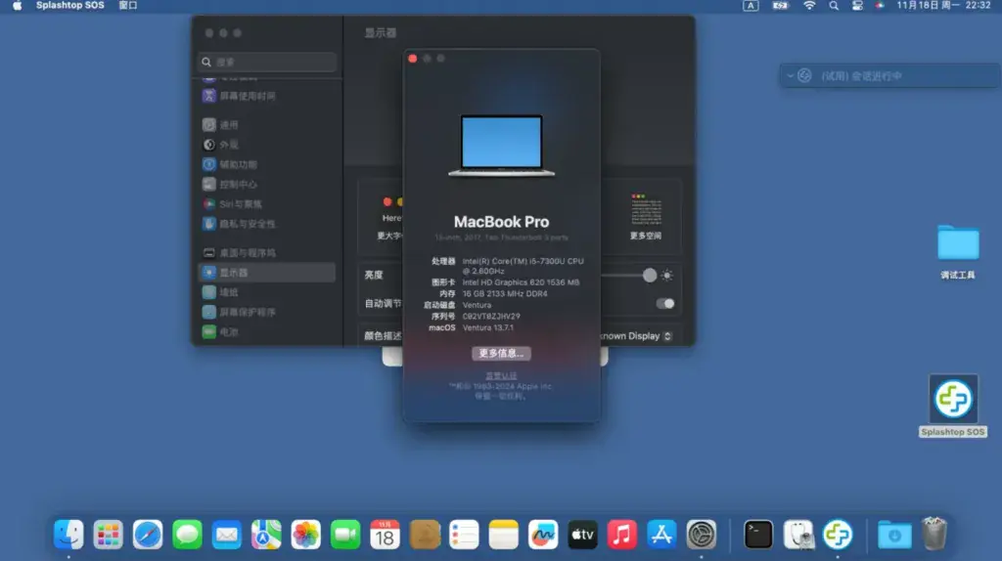Open Maps from the Dock

(x=266, y=535)
